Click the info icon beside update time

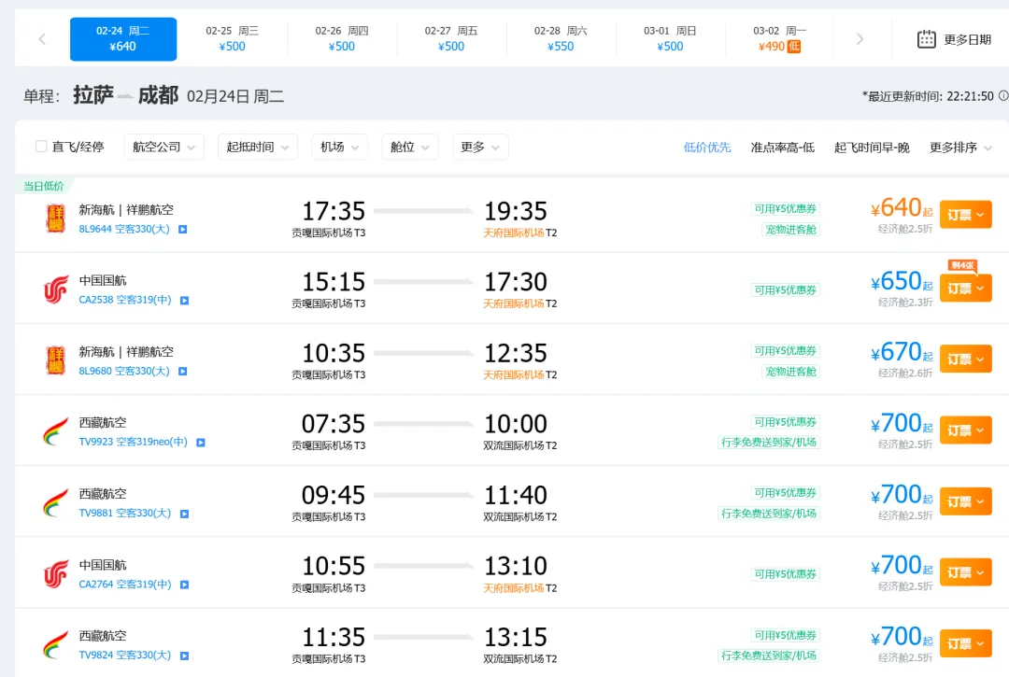[x=1003, y=95]
